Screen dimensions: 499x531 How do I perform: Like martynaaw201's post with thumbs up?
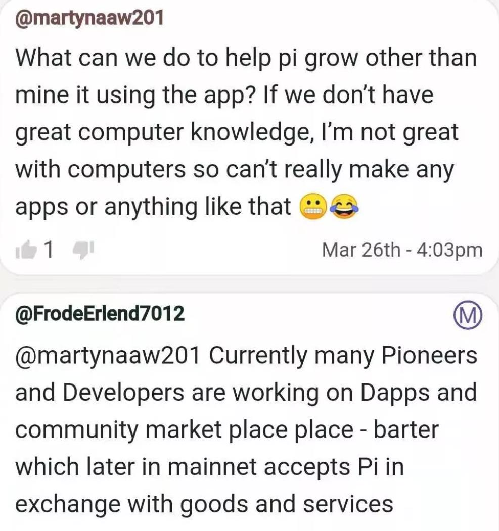click(26, 250)
